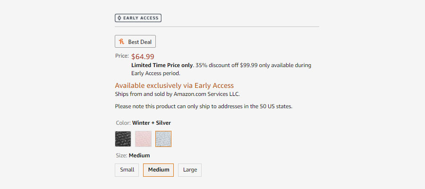Click the bold Limited Time Price only text
The width and height of the screenshot is (425, 189).
162,65
